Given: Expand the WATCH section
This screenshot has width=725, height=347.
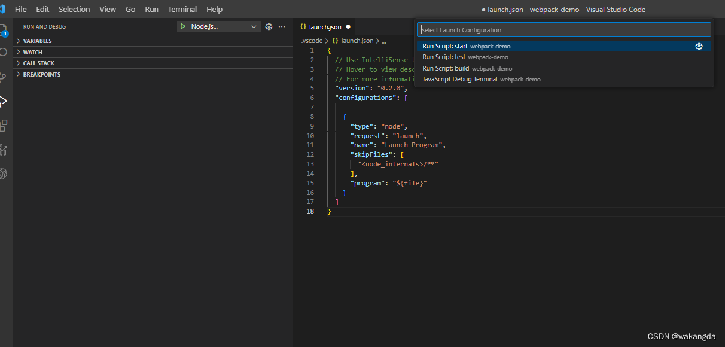Looking at the screenshot, I should 32,52.
